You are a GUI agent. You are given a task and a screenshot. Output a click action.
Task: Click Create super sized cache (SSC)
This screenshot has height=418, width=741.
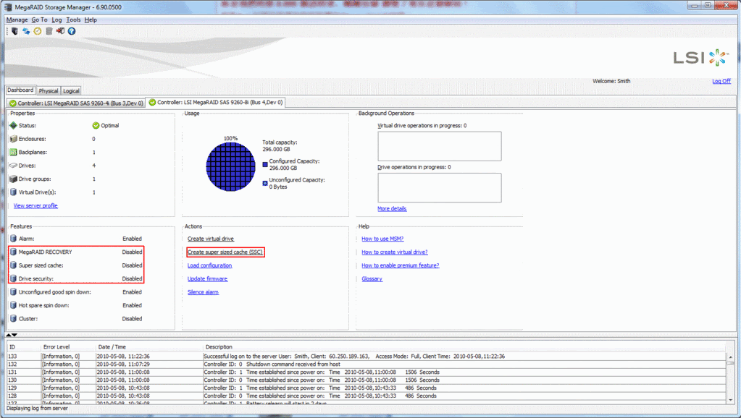(x=225, y=252)
